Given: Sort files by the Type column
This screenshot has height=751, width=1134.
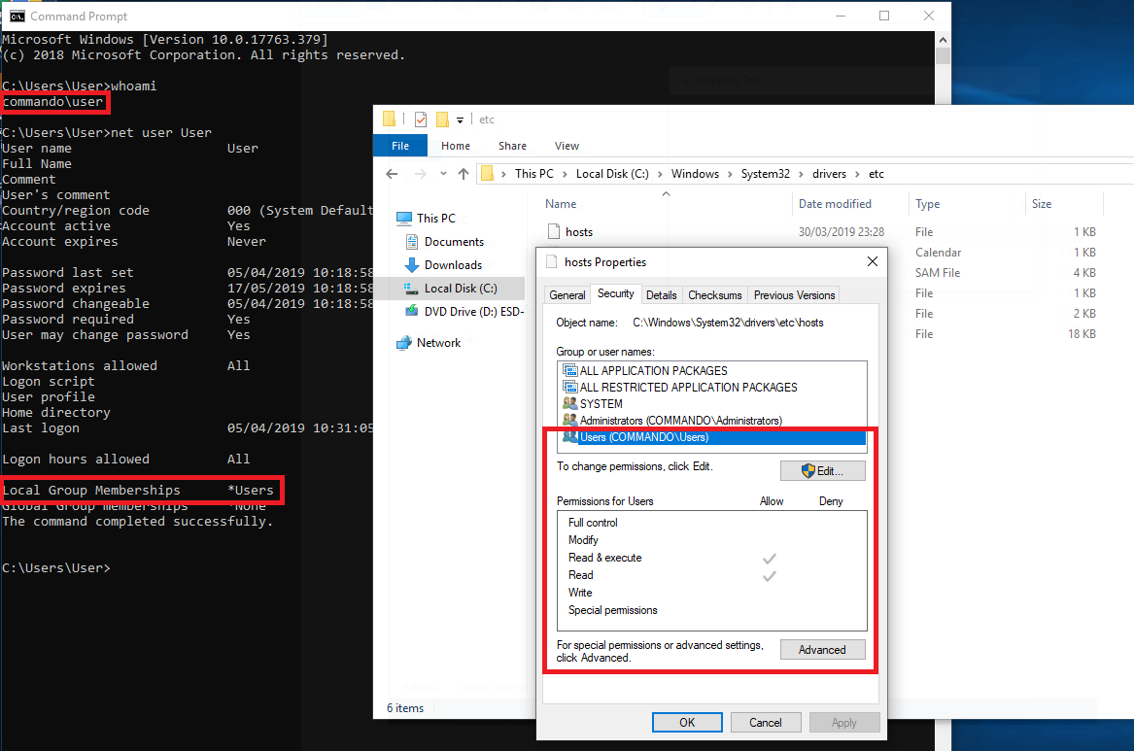Looking at the screenshot, I should pyautogui.click(x=927, y=204).
